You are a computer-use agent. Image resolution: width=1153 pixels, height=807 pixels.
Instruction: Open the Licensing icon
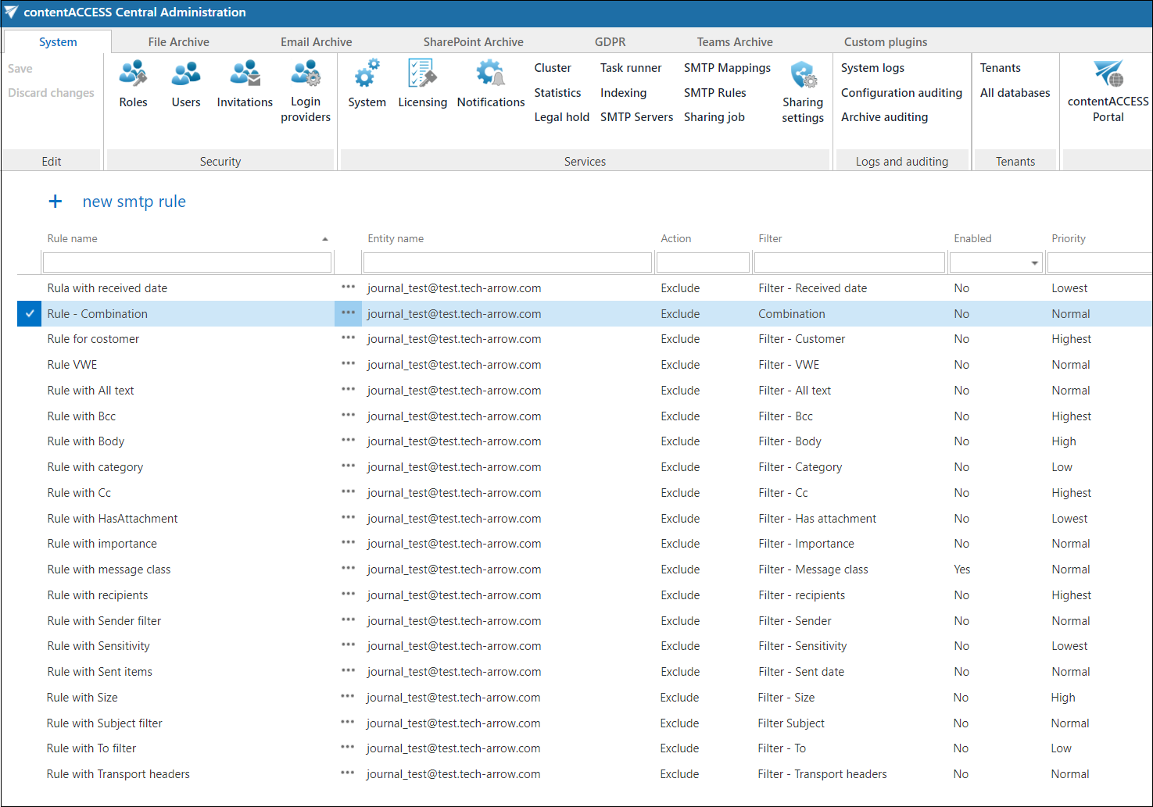point(422,74)
